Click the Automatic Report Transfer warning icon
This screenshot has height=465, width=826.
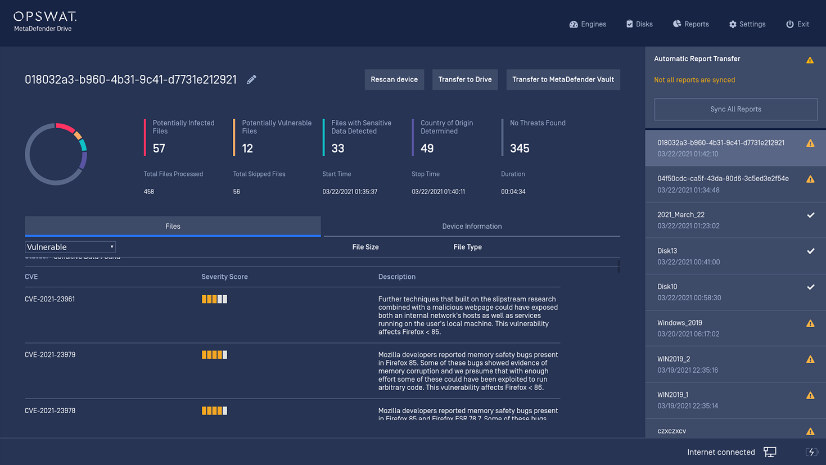click(810, 60)
